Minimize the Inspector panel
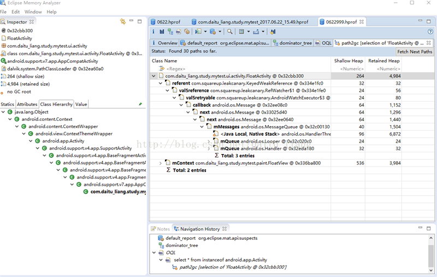Screen dimensions: 437x277 tap(131, 21)
